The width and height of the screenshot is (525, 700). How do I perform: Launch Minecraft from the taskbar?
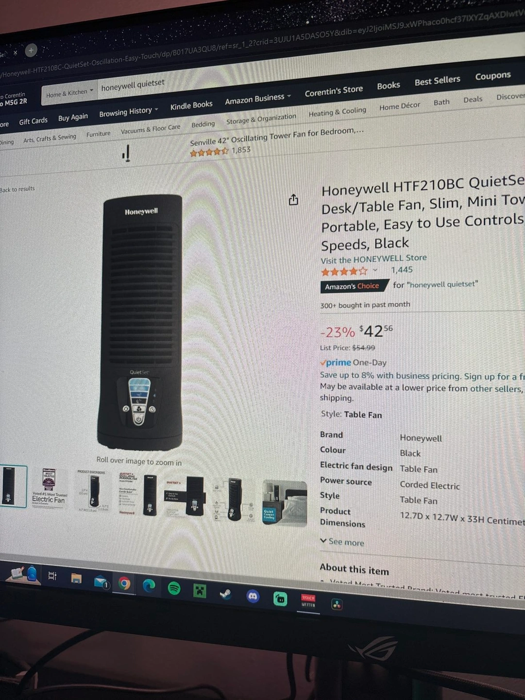tap(200, 591)
